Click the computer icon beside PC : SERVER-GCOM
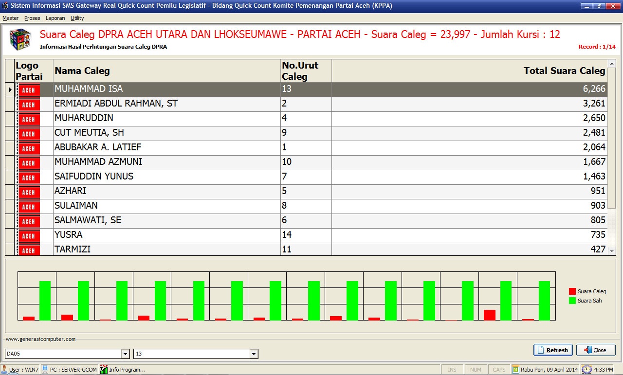Screen dimensions: 623x375 (x=45, y=370)
